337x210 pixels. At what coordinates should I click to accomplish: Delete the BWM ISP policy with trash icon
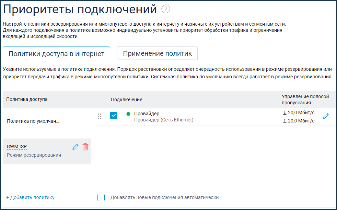(85, 147)
